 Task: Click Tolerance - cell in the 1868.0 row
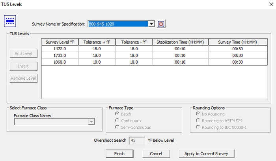pos(134,62)
